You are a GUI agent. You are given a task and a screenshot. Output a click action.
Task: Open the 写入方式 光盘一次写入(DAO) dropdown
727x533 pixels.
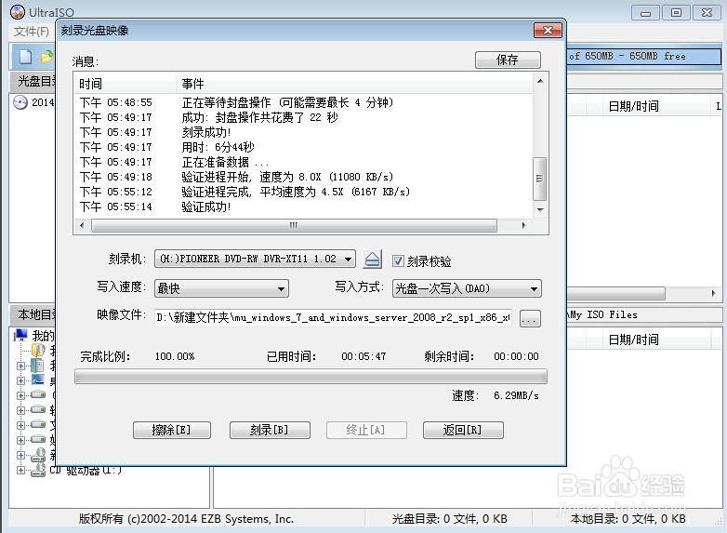[467, 288]
